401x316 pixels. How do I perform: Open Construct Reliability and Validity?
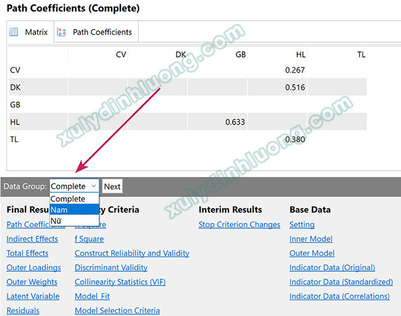132,253
